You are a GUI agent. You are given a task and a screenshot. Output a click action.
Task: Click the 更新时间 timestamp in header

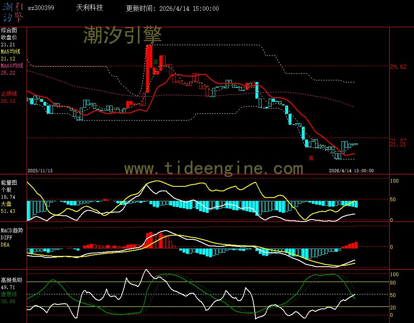(x=173, y=9)
